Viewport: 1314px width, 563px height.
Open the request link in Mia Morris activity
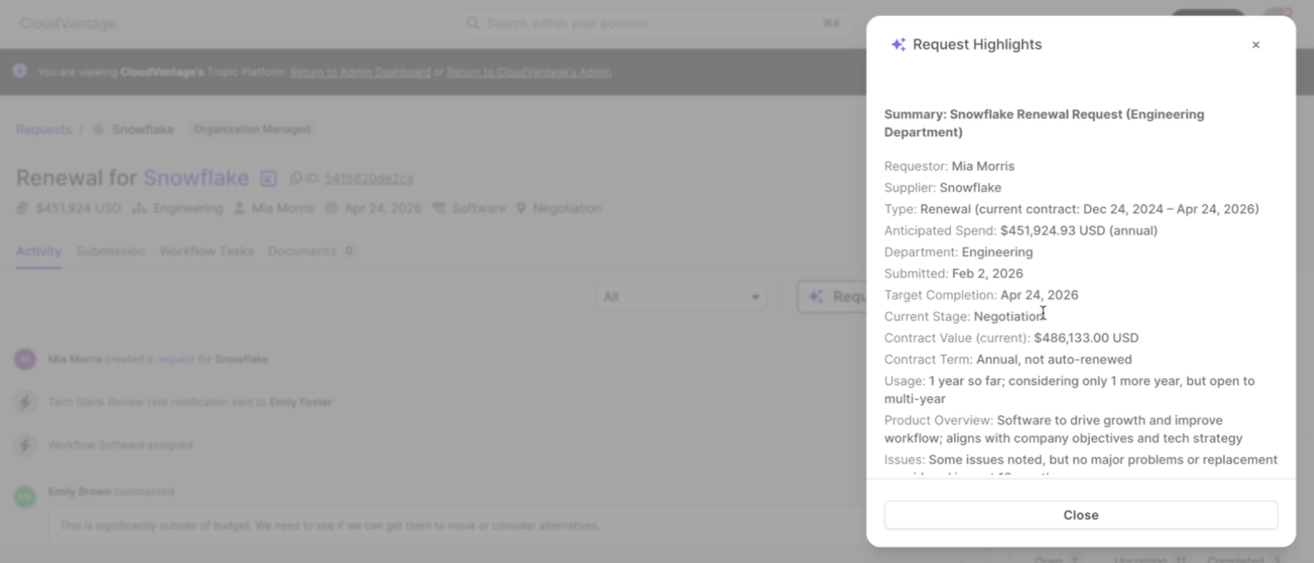(175, 359)
